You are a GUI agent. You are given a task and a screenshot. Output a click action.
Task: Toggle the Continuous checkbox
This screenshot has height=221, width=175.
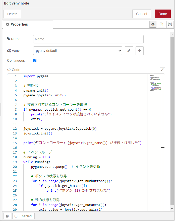35,60
